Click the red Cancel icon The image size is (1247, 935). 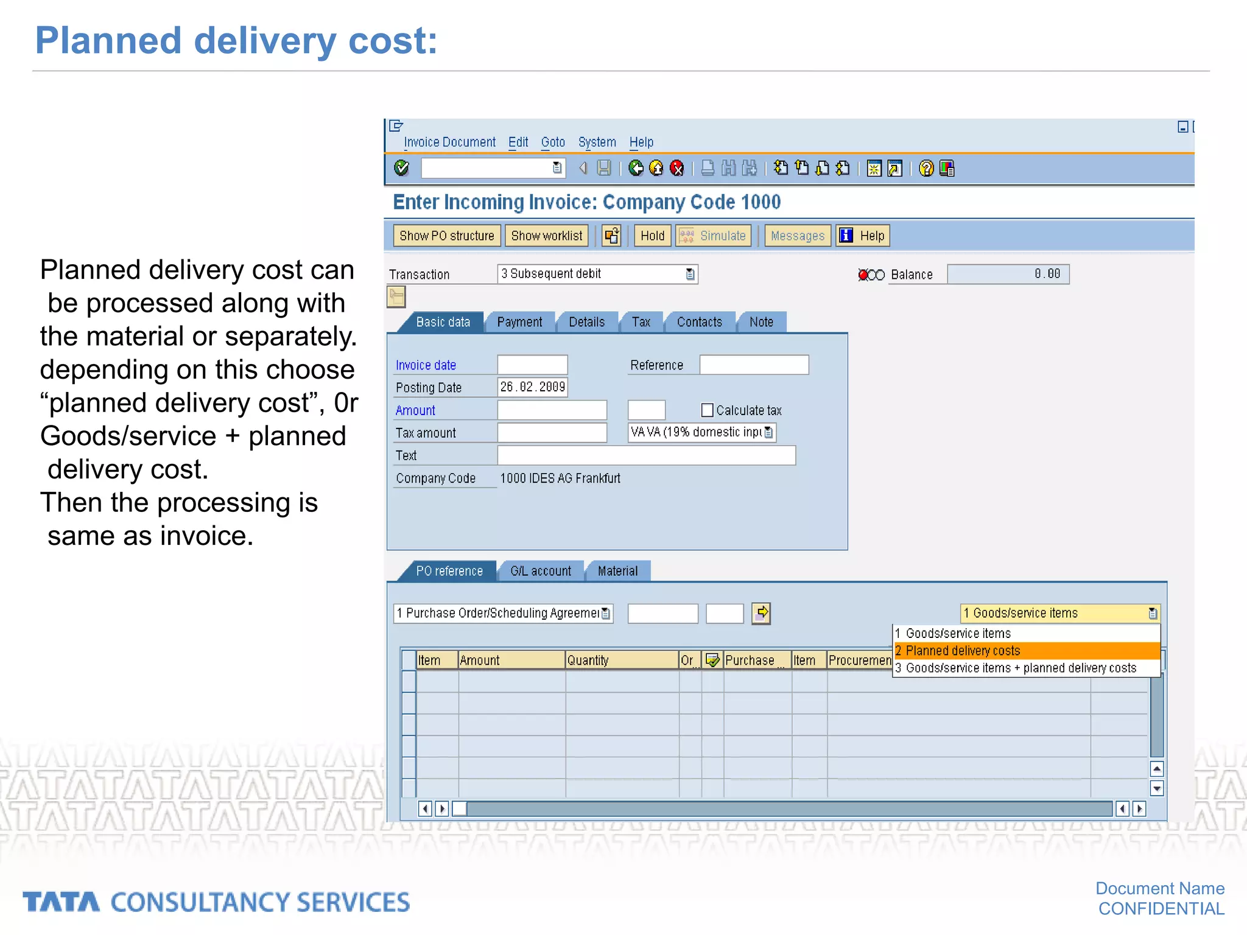[x=676, y=168]
